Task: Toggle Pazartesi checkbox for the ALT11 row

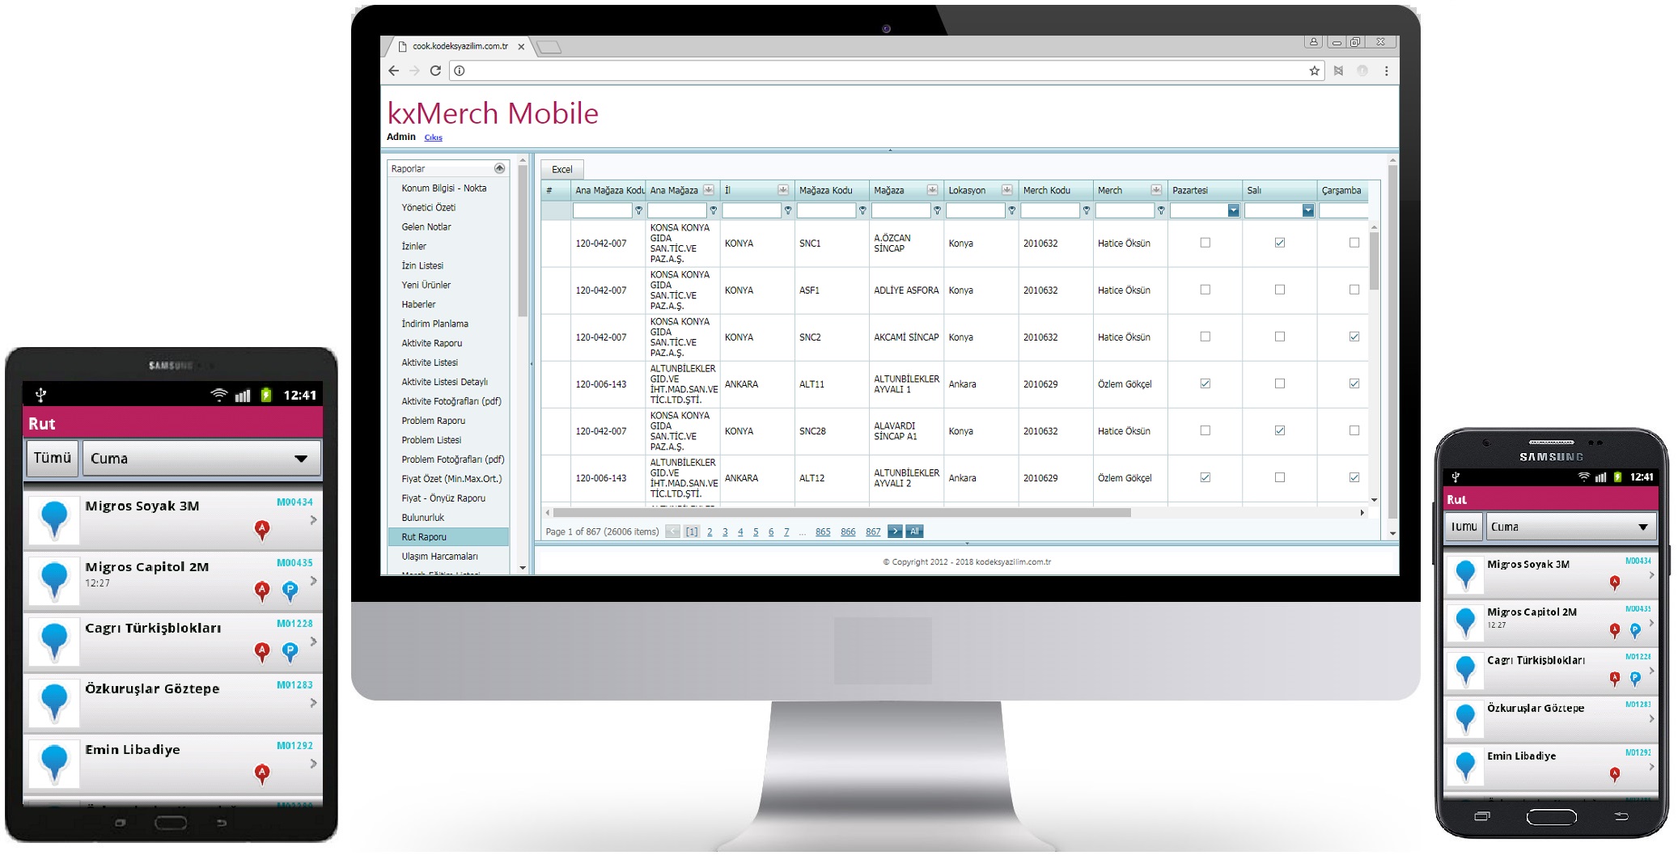Action: 1205,383
